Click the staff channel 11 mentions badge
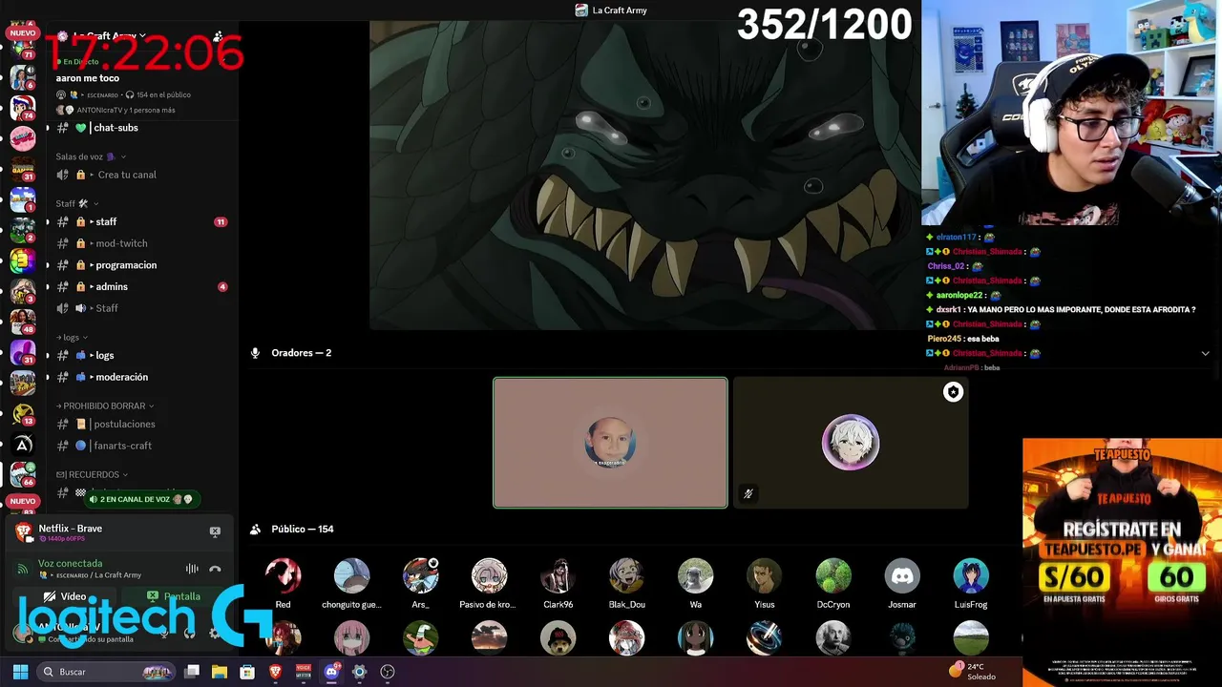Screen dimensions: 1222x687 point(221,221)
